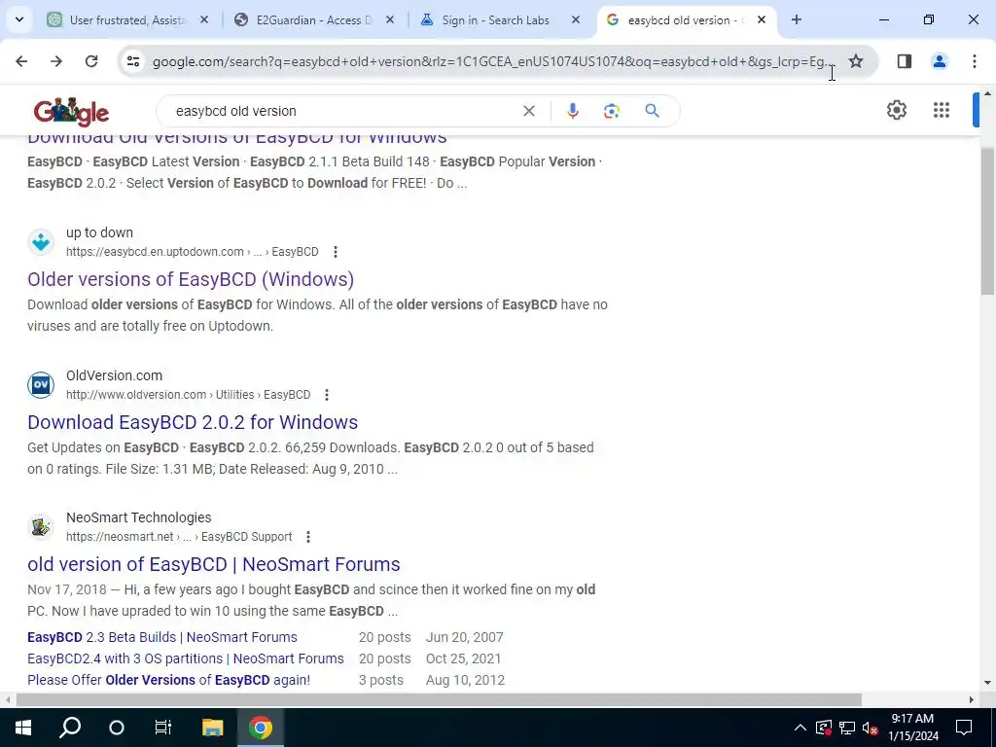
Task: Open Google quick settings gear
Action: click(896, 110)
